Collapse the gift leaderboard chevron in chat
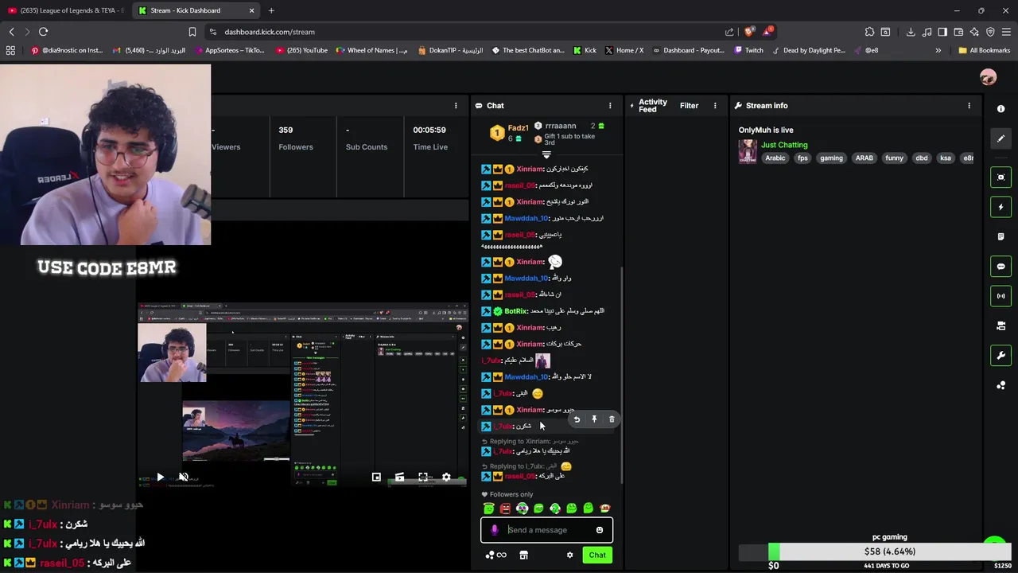The image size is (1018, 573). (546, 154)
